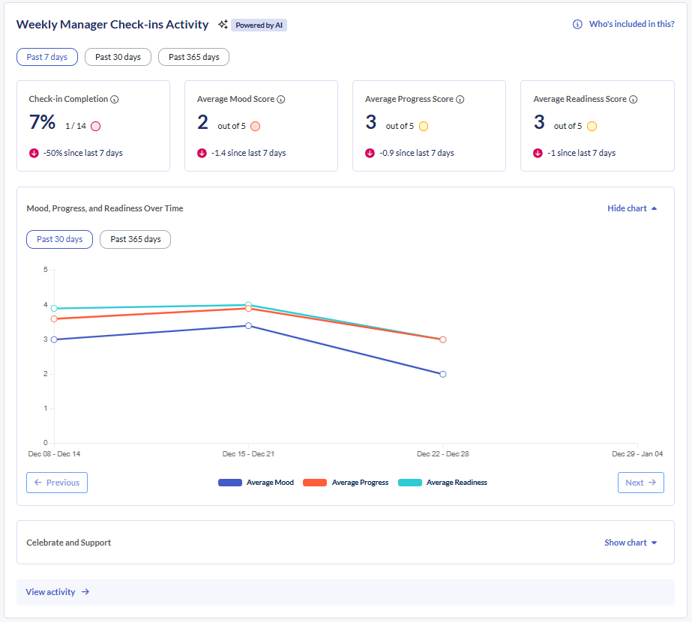This screenshot has height=622, width=692.
Task: Click Average Progress Score info icon
Action: coord(460,99)
